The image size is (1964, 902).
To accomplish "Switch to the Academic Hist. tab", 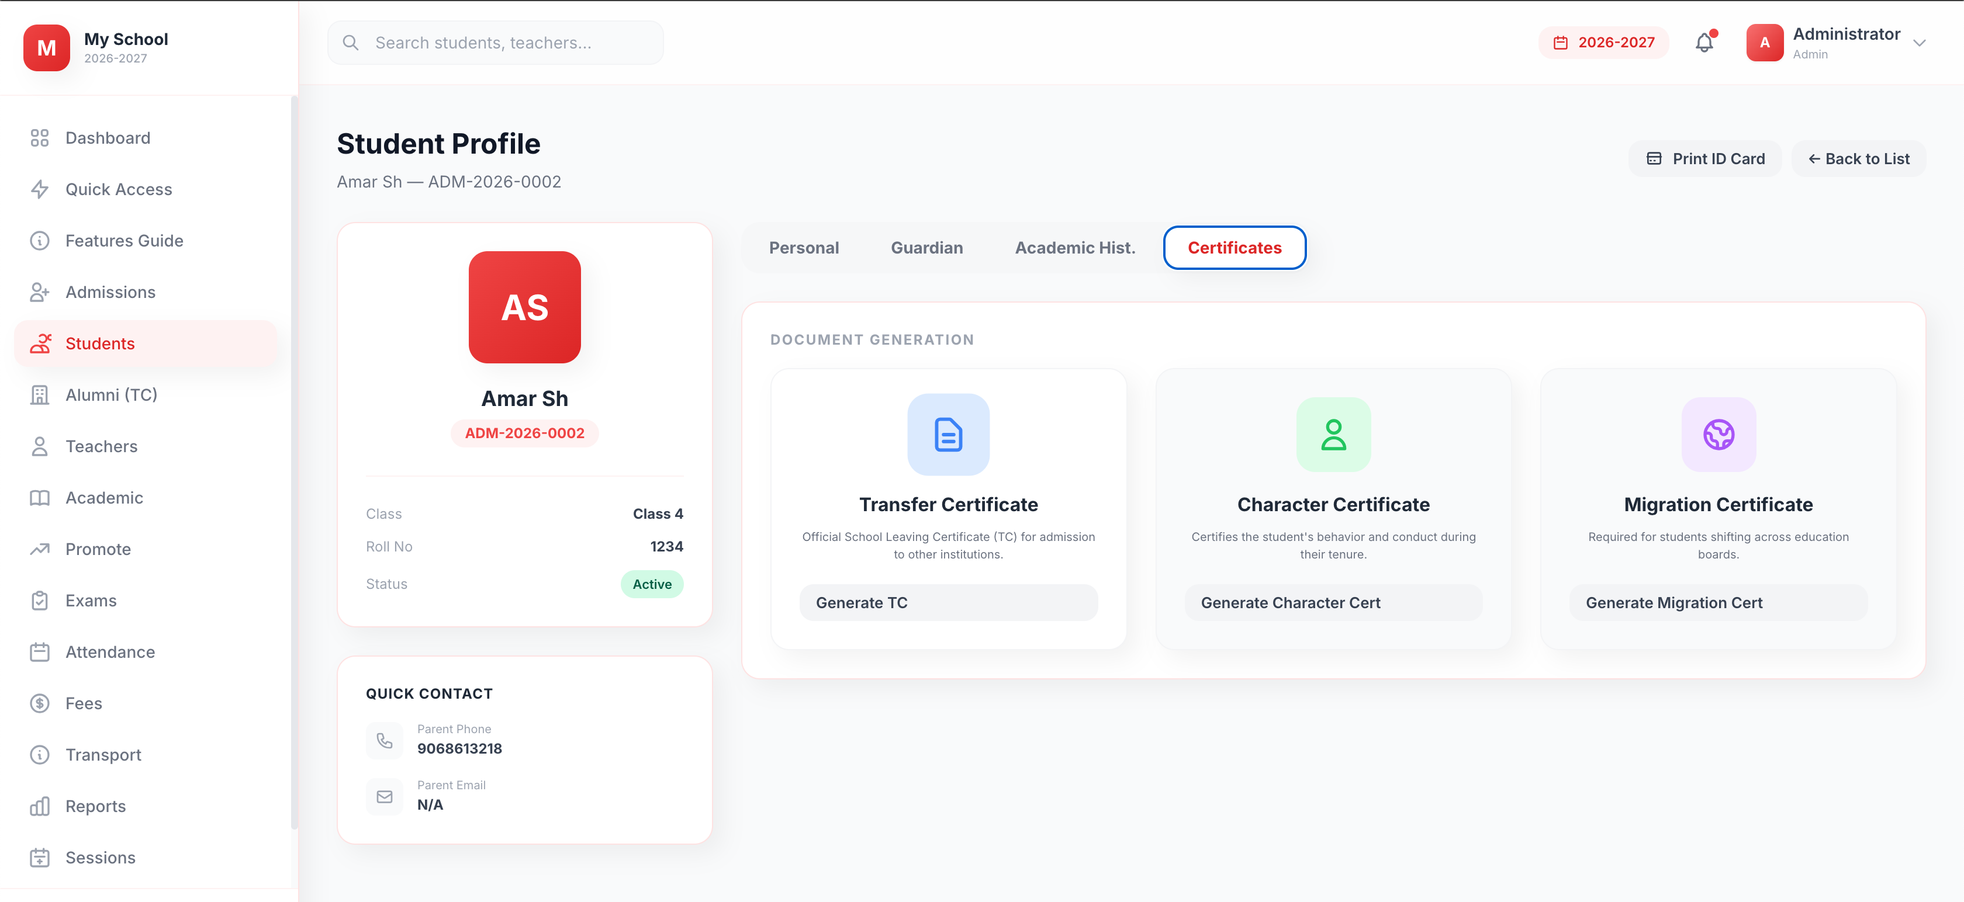I will pyautogui.click(x=1074, y=248).
